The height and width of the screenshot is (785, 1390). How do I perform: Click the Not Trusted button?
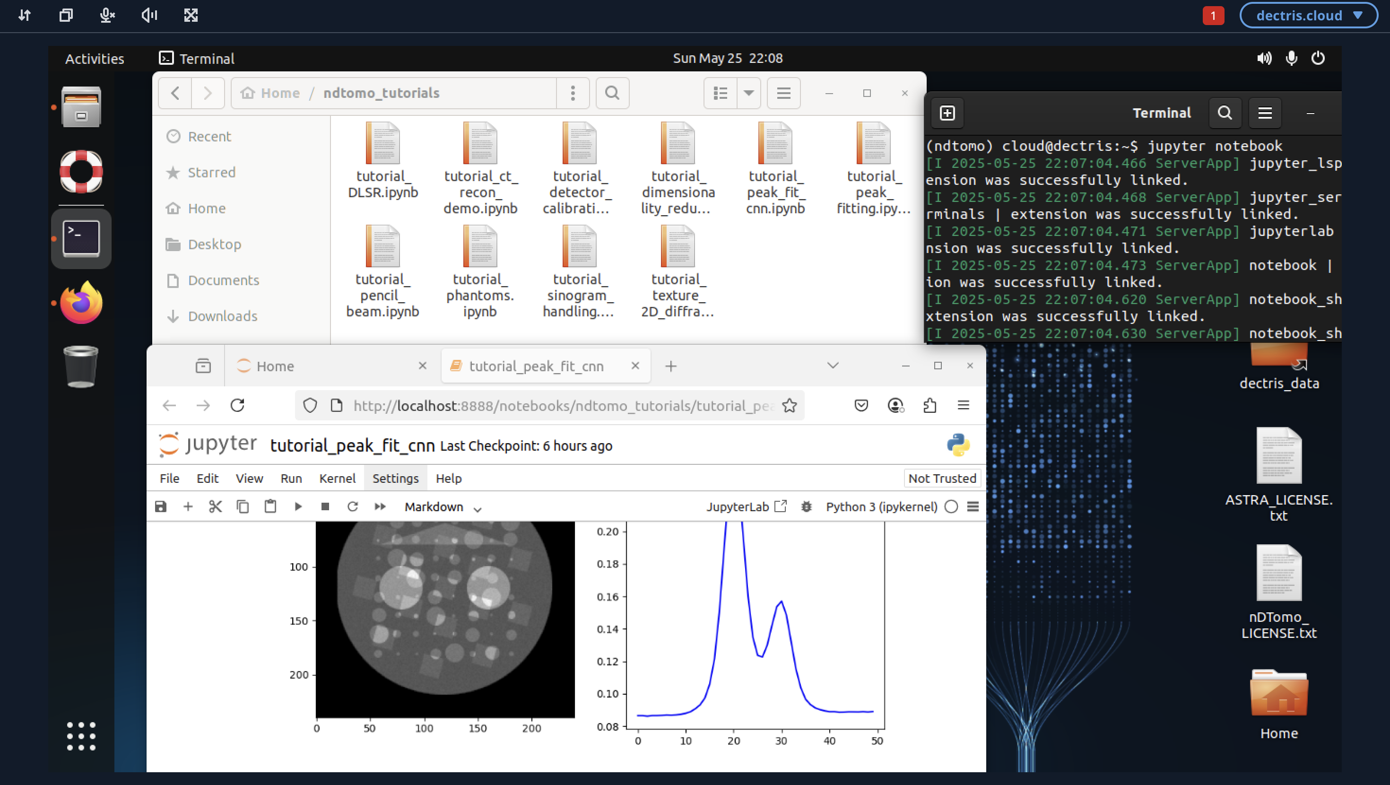tap(942, 478)
